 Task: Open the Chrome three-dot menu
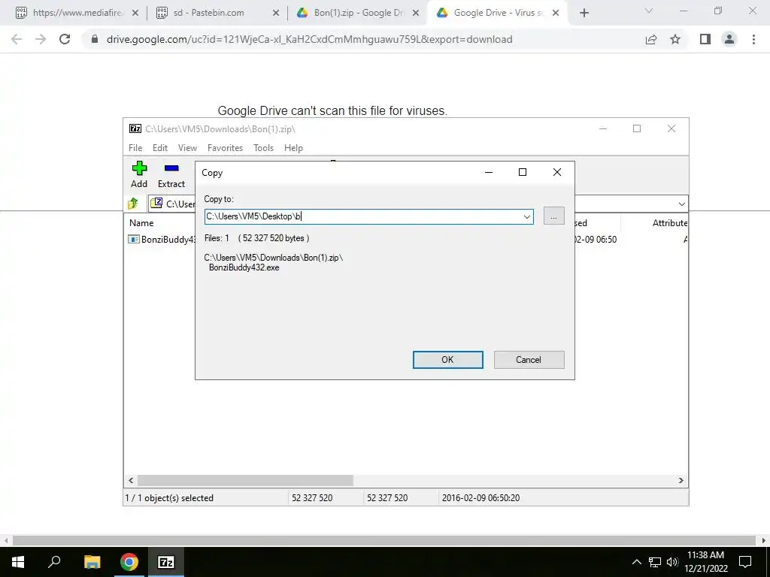point(753,39)
